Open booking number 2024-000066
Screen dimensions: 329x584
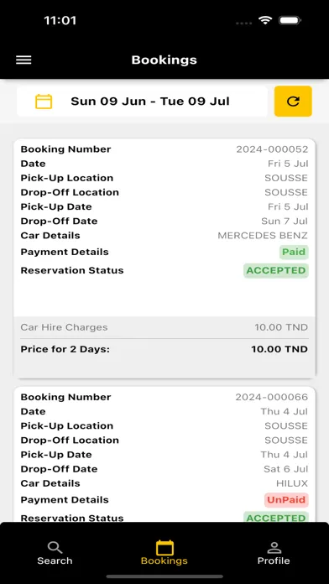pos(272,398)
